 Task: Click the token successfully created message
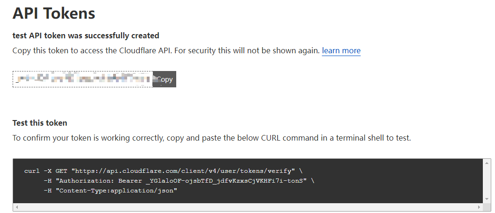(86, 35)
